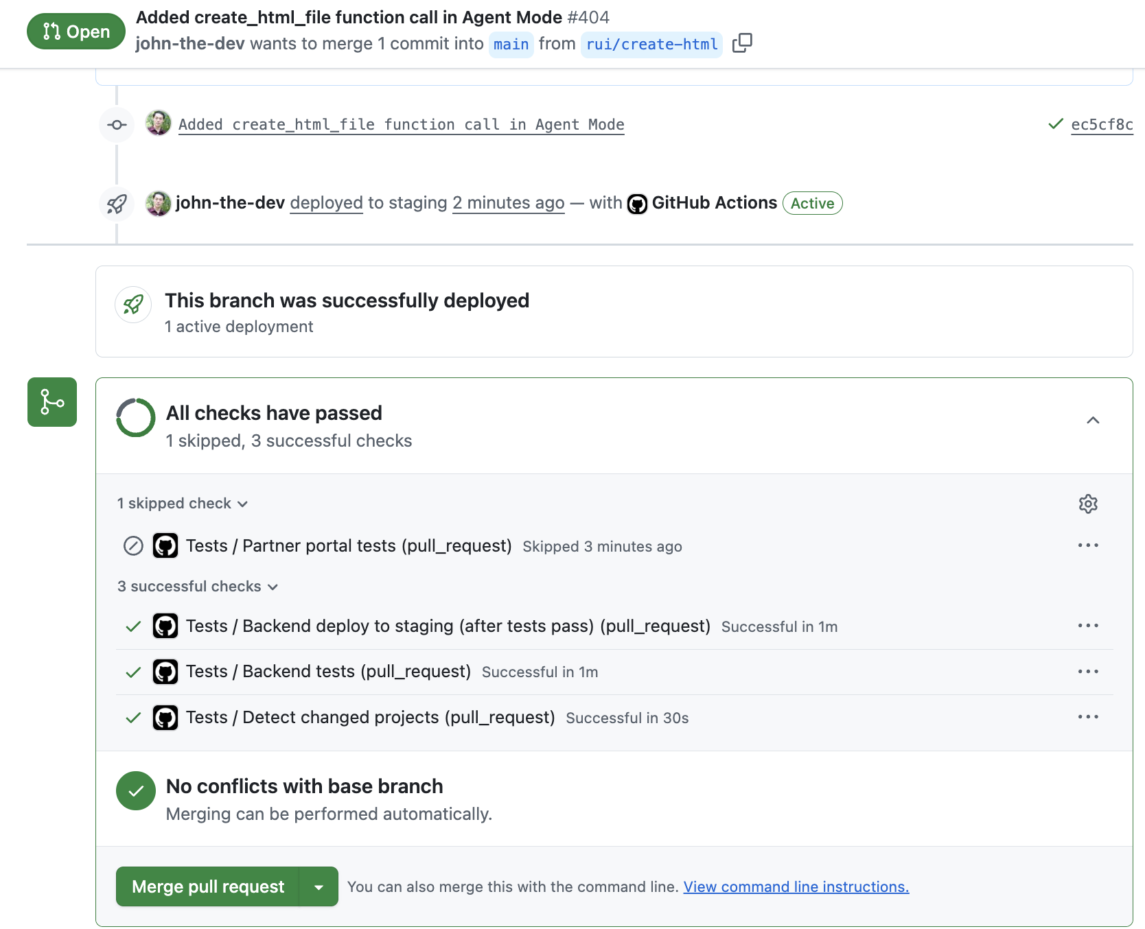The width and height of the screenshot is (1145, 929).
Task: Collapse the 3 successful checks section
Action: point(198,587)
